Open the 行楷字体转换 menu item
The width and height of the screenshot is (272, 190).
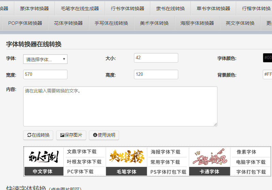tap(254, 8)
